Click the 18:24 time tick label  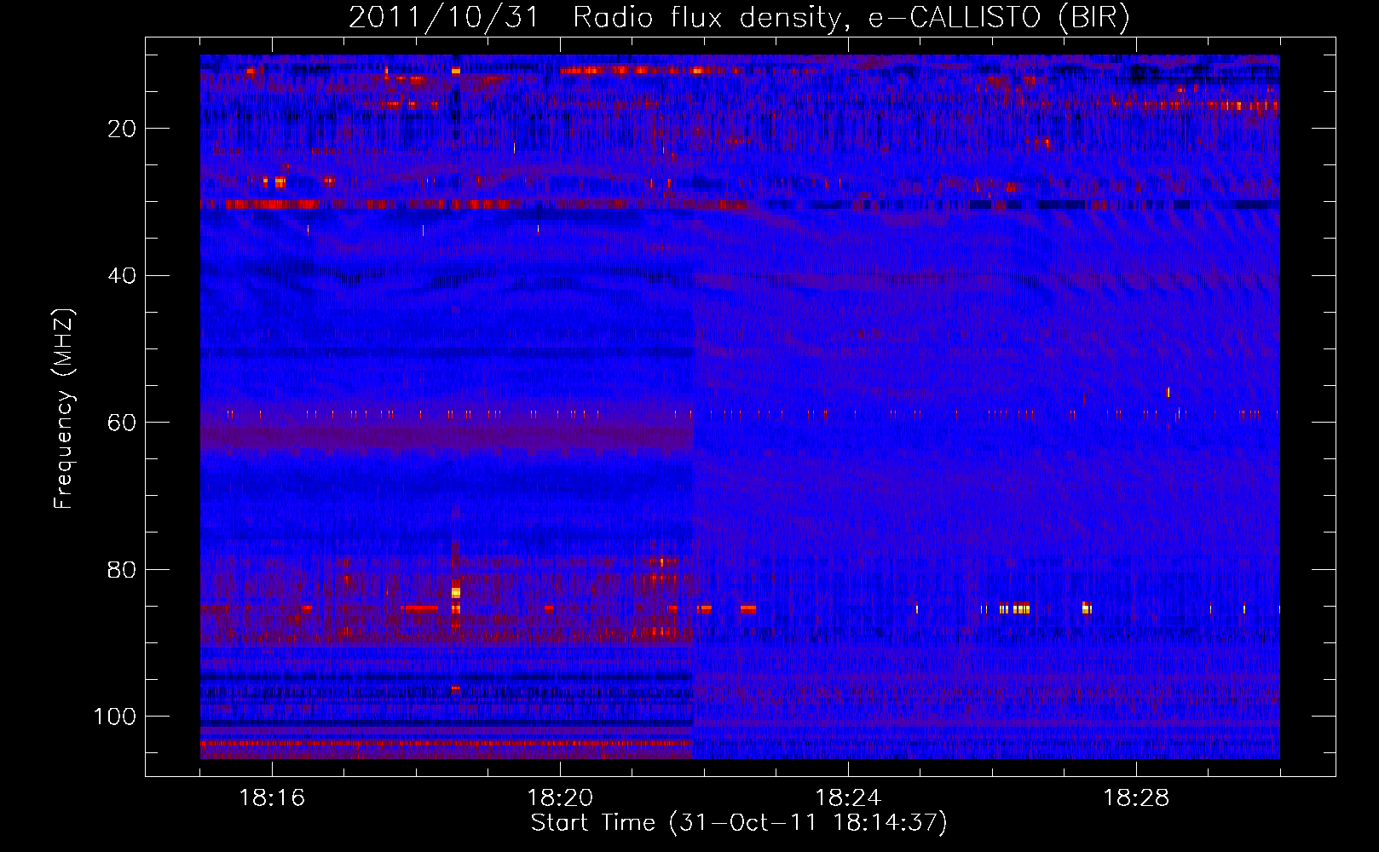(848, 798)
